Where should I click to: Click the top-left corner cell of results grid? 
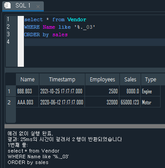(11, 80)
